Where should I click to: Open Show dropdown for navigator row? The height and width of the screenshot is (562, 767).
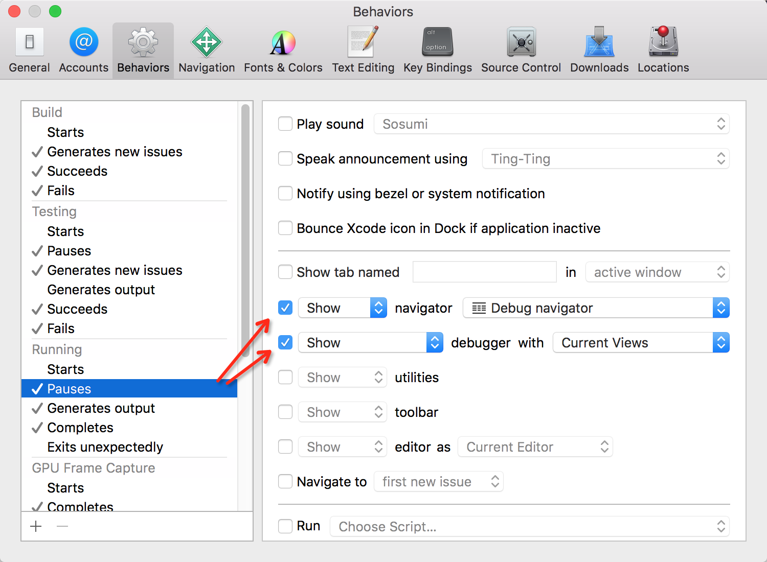[343, 308]
